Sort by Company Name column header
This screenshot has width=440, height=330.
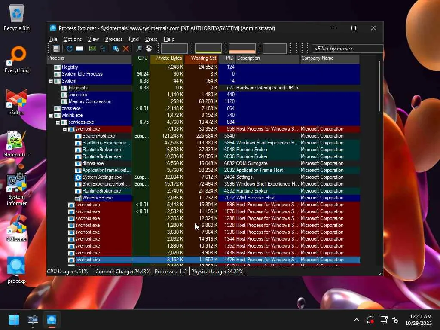(x=330, y=58)
